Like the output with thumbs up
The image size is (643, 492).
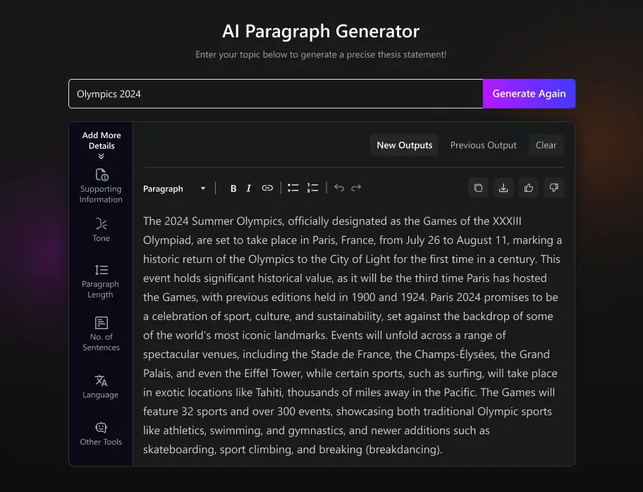coord(529,187)
